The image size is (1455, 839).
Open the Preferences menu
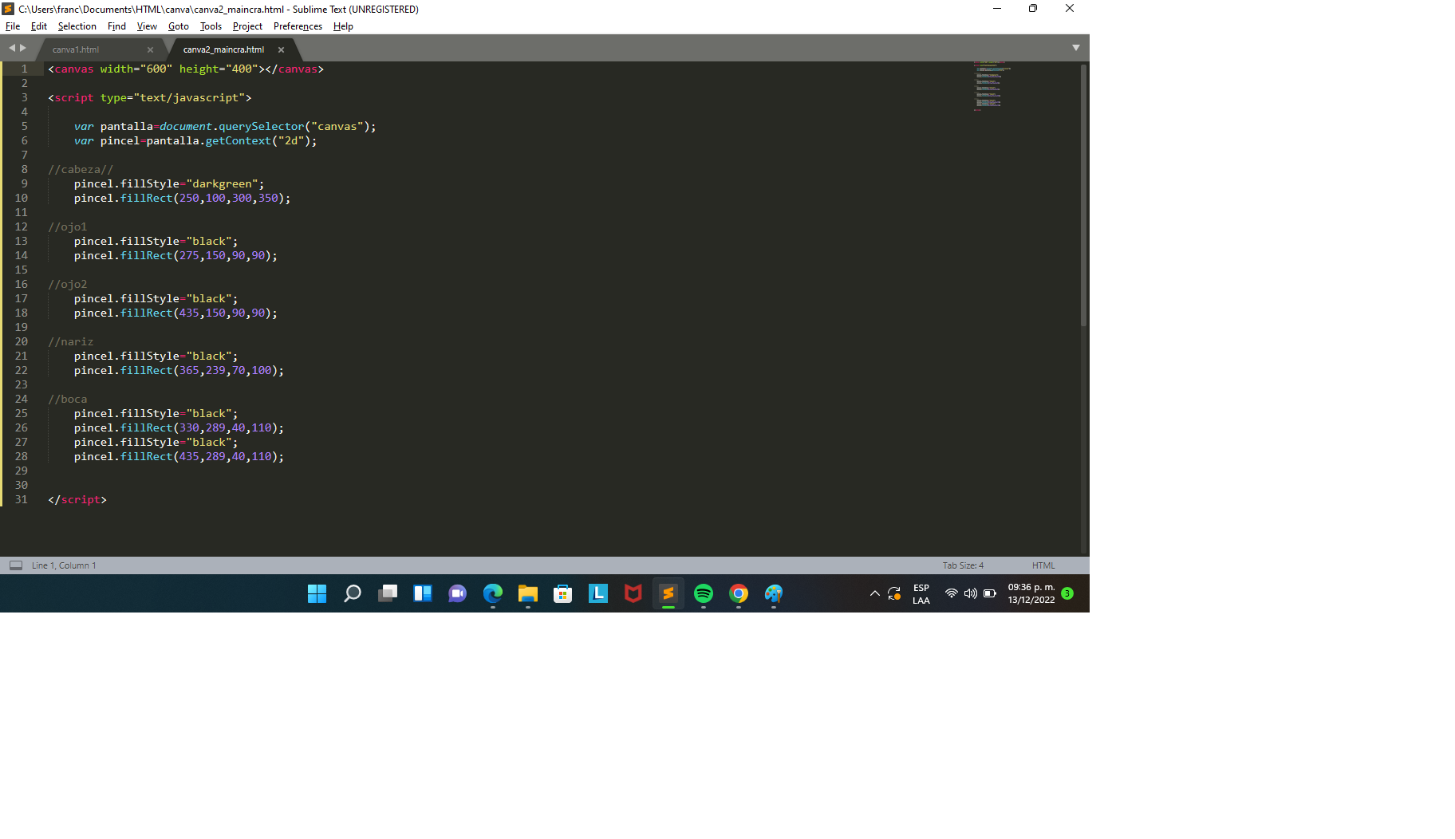[x=298, y=26]
